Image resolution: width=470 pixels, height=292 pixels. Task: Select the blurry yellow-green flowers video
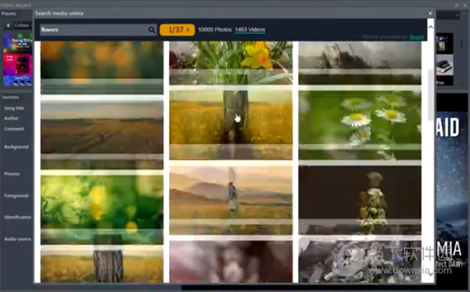tap(102, 210)
